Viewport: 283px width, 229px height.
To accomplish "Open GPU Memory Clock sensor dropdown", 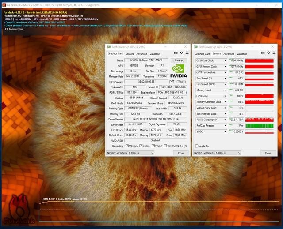I will click(x=225, y=67).
